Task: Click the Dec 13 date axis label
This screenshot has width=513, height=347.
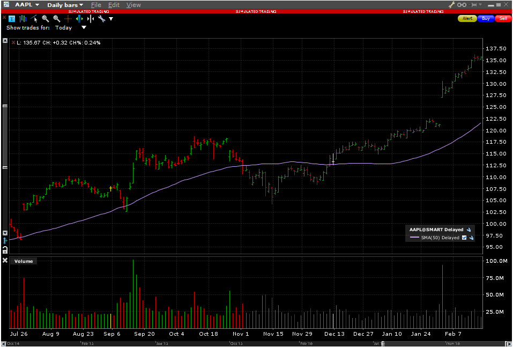Action: point(334,334)
